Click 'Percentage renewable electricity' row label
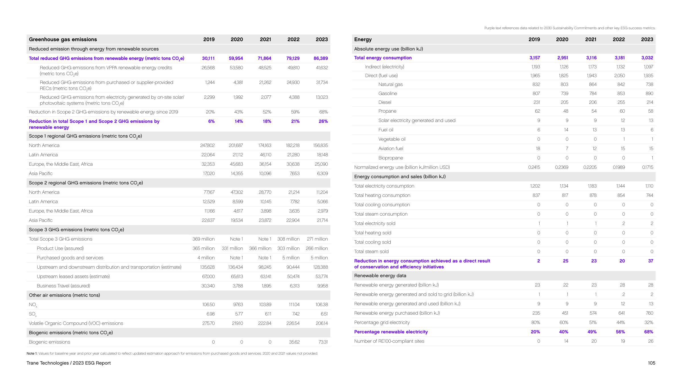682x383 pixels. click(391, 332)
